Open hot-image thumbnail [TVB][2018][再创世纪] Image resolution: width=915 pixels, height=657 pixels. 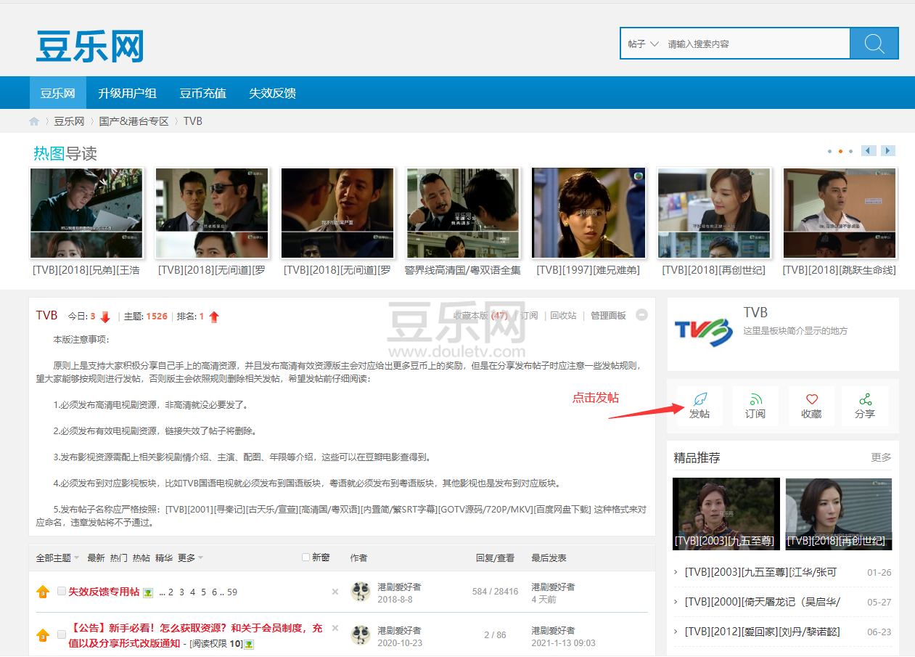[714, 213]
